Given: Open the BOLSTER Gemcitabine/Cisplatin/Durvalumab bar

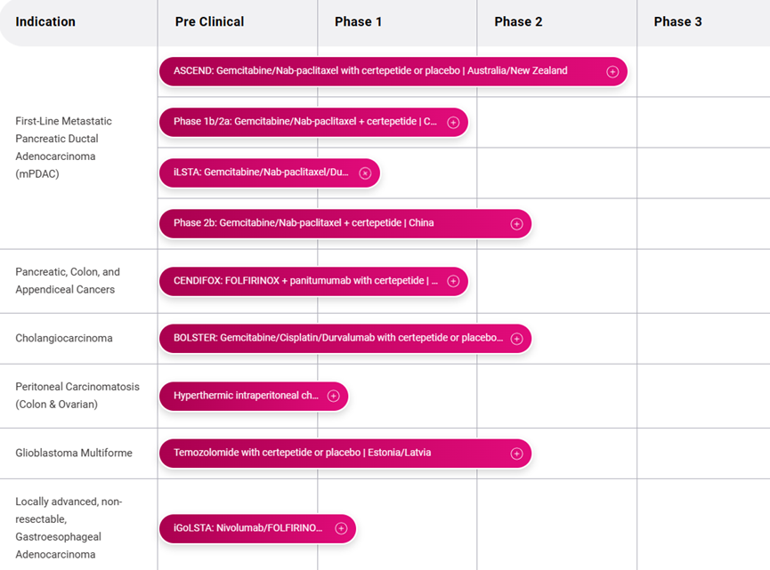Looking at the screenshot, I should 345,339.
